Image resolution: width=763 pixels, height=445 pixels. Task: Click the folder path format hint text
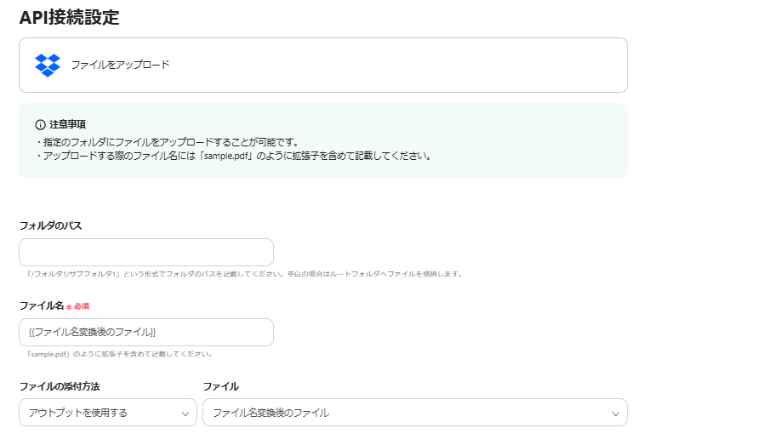[244, 274]
